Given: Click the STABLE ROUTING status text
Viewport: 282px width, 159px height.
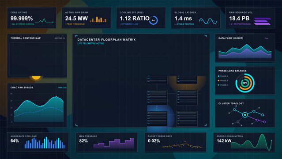Looking at the screenshot, I should pyautogui.click(x=184, y=24).
